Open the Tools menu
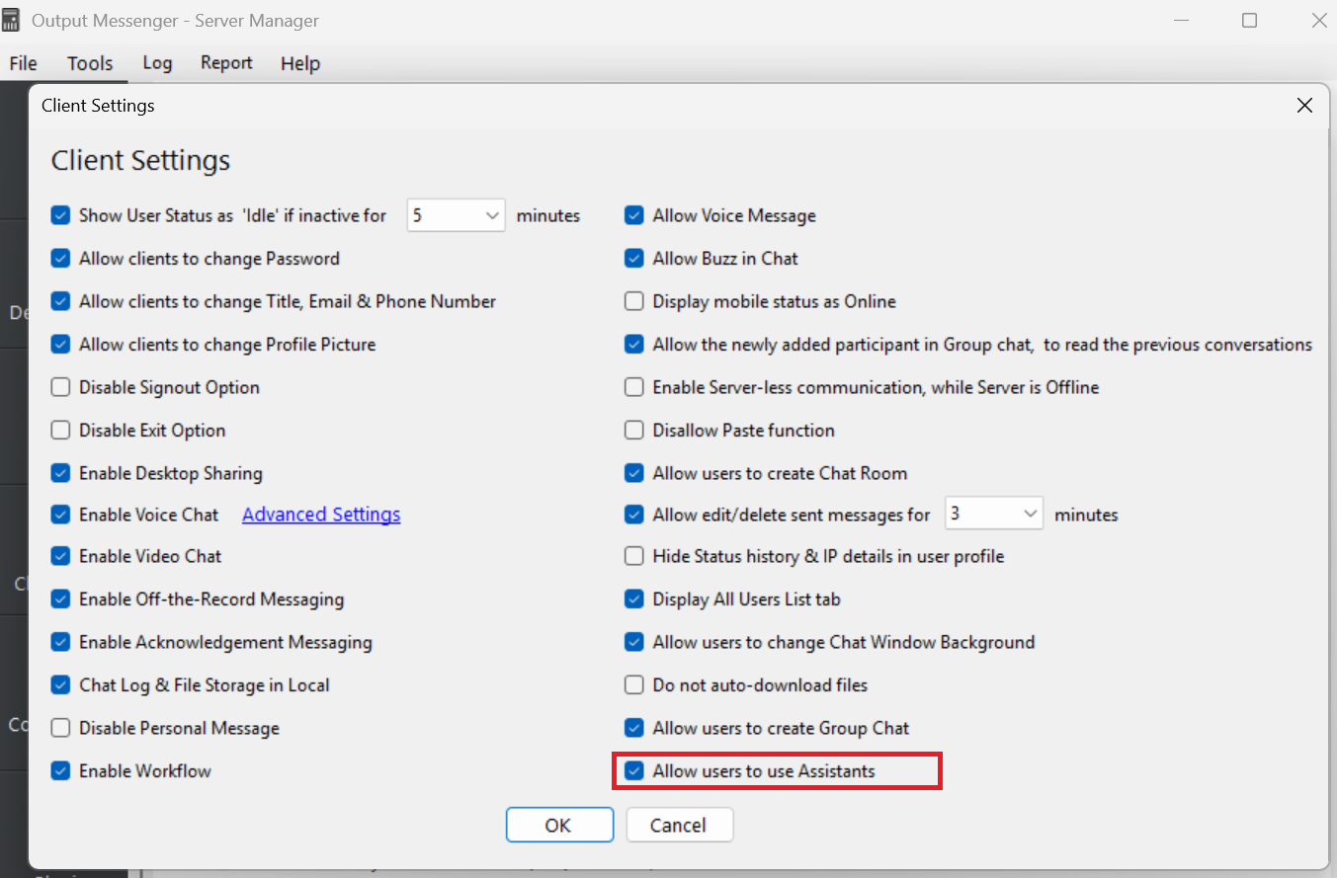1337x878 pixels. pos(90,63)
